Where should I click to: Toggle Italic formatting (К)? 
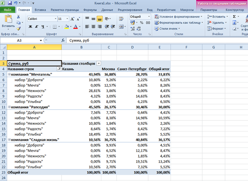pos(36,26)
